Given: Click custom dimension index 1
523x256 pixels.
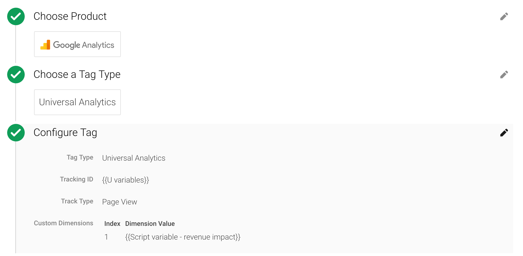Looking at the screenshot, I should pos(106,237).
